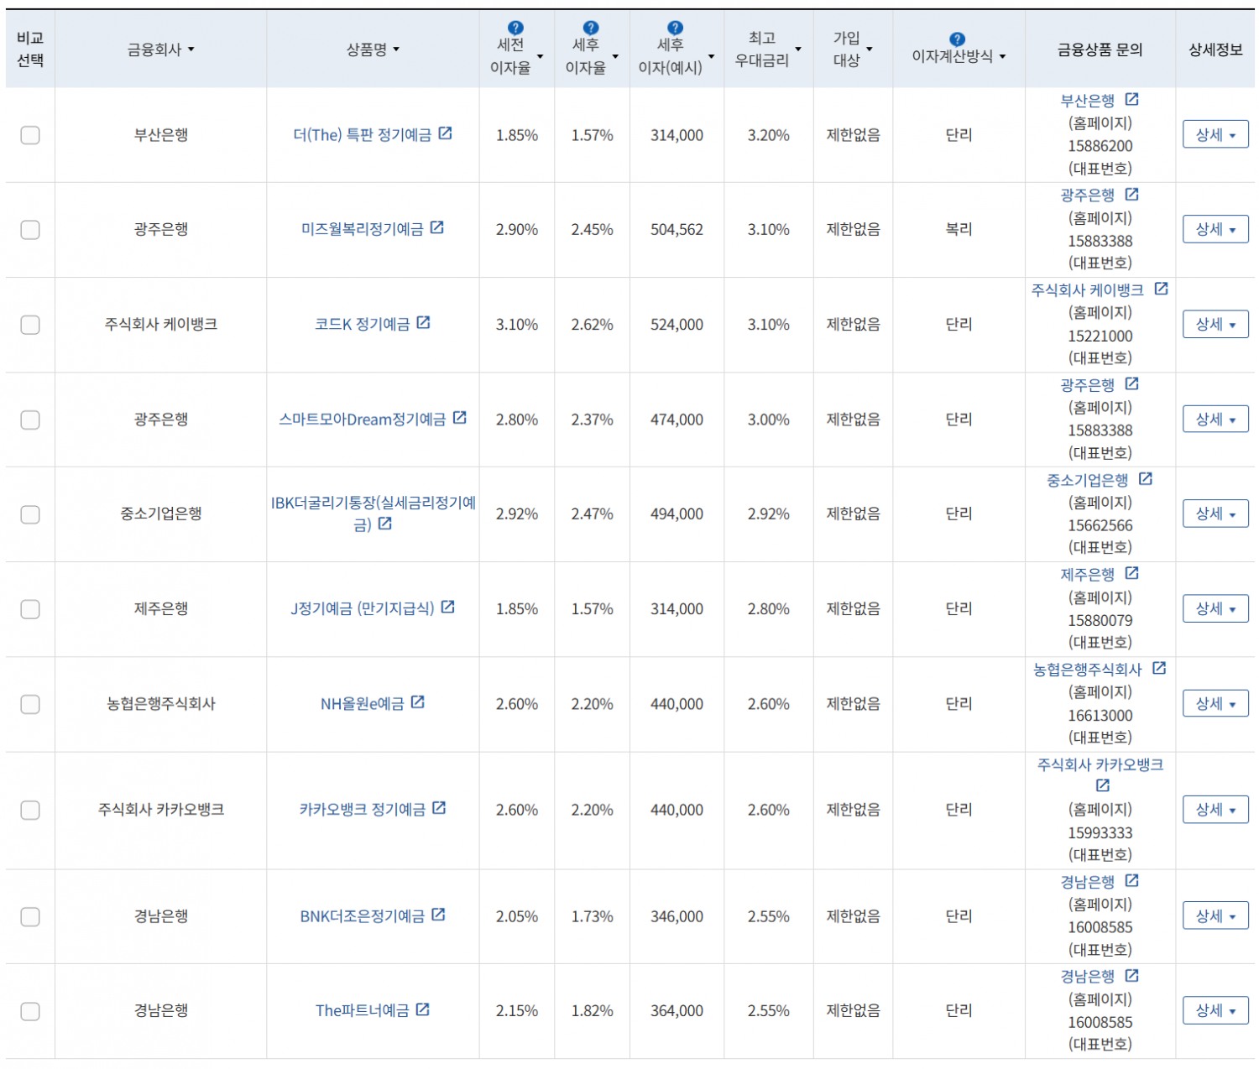Sort by 세후 이자율 column header
1259x1069 pixels.
(592, 56)
